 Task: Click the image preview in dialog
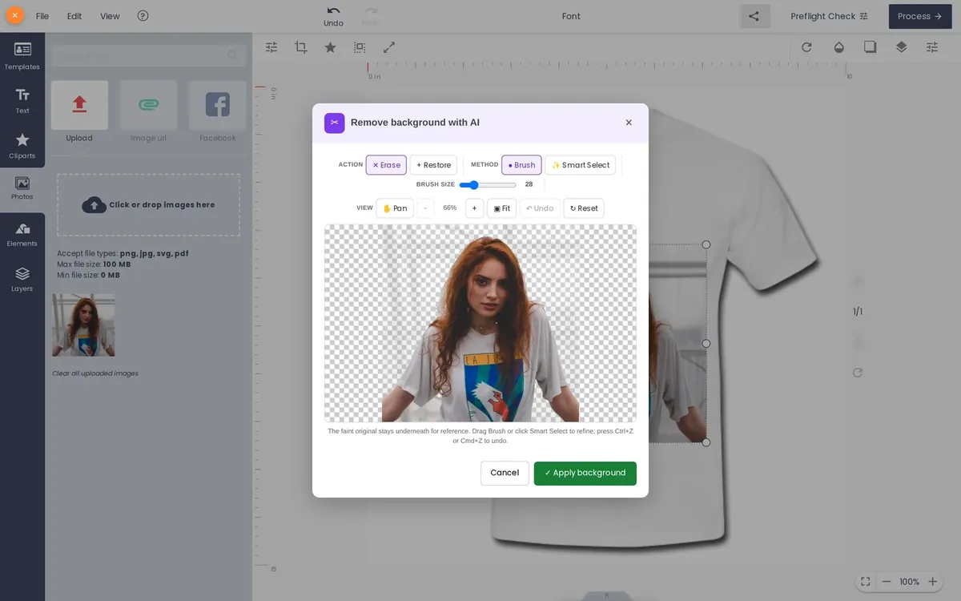click(x=480, y=323)
